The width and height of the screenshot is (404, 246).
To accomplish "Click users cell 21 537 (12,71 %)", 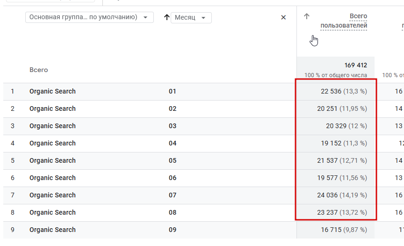I will click(x=342, y=160).
